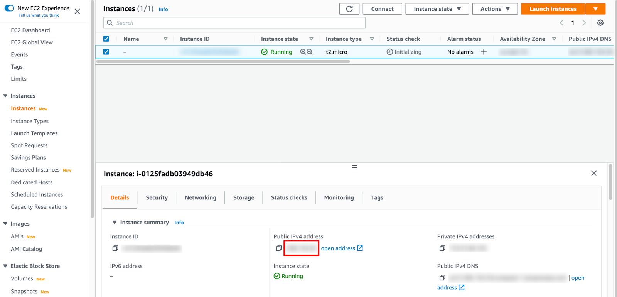View the Monitoring tab
The width and height of the screenshot is (617, 297).
(x=339, y=197)
